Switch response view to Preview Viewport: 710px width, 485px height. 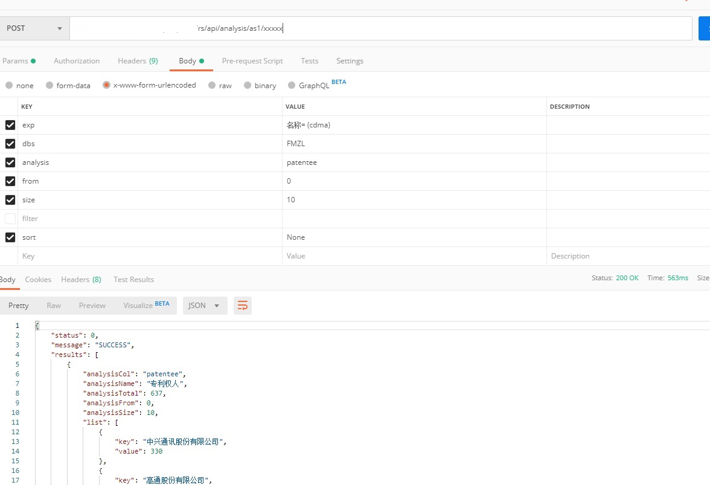coord(92,306)
